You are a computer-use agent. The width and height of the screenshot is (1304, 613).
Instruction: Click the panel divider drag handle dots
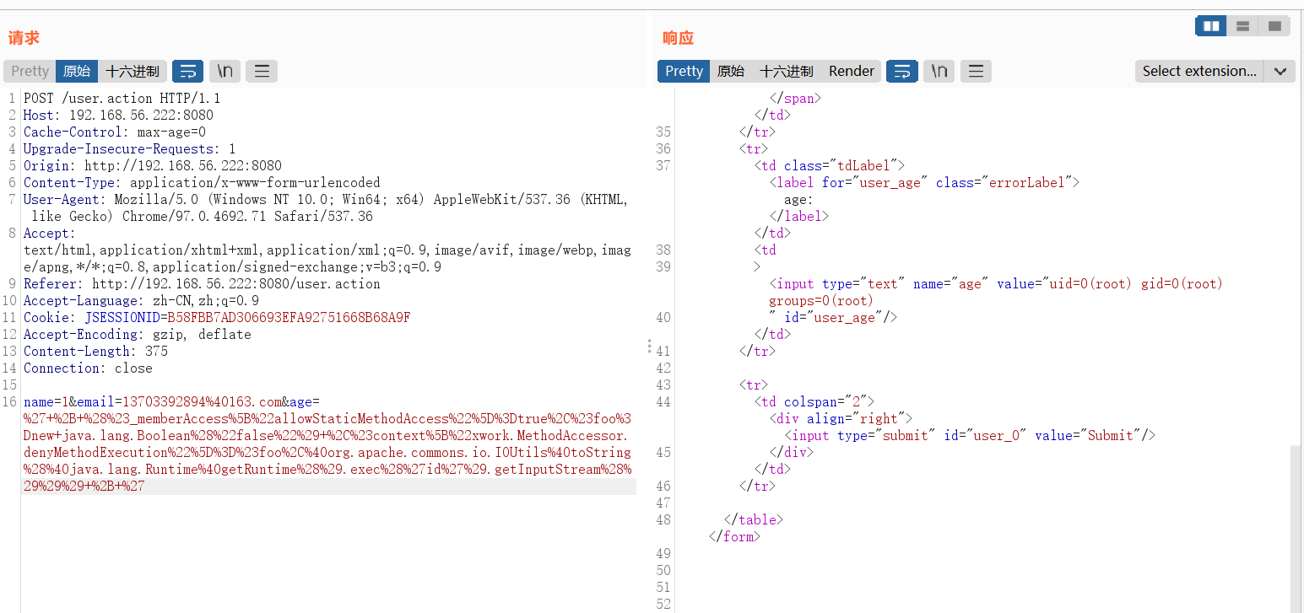(x=649, y=347)
